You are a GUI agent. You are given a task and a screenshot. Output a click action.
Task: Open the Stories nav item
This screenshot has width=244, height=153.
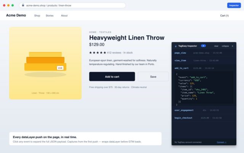point(50,16)
